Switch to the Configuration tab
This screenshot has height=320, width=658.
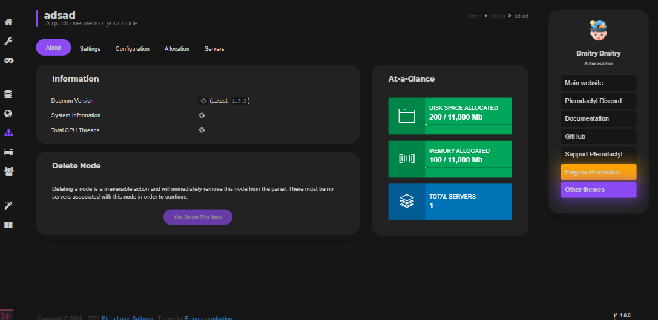(x=133, y=49)
